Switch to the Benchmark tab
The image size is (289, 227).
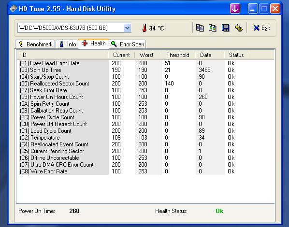pyautogui.click(x=35, y=44)
